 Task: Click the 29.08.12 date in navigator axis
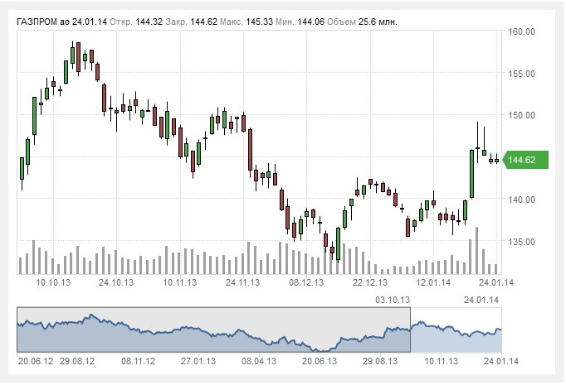coord(77,361)
